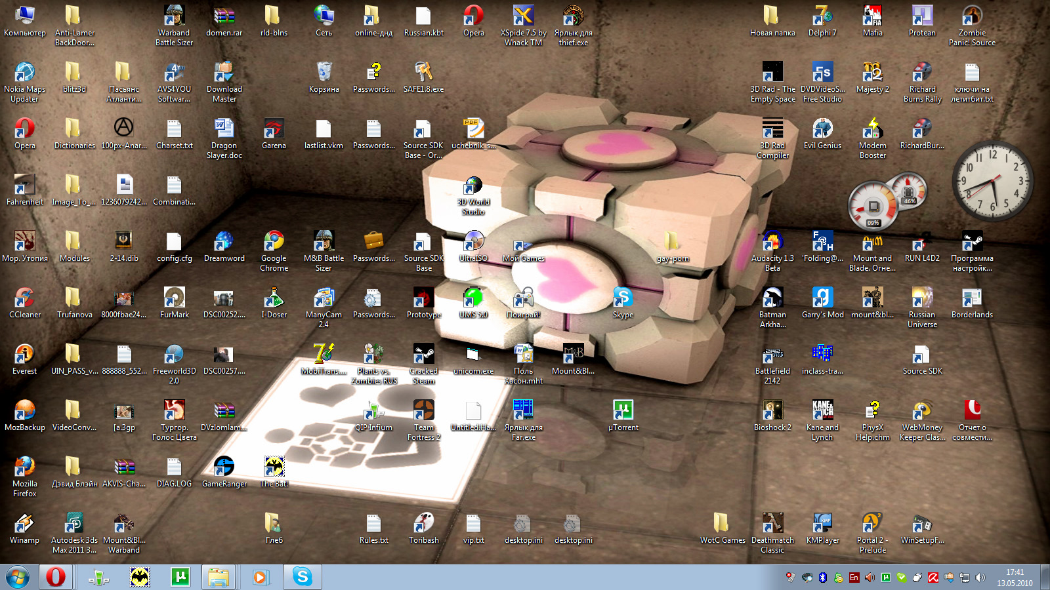This screenshot has height=590, width=1050.
Task: Open the Bluetooth tray icon
Action: point(822,578)
